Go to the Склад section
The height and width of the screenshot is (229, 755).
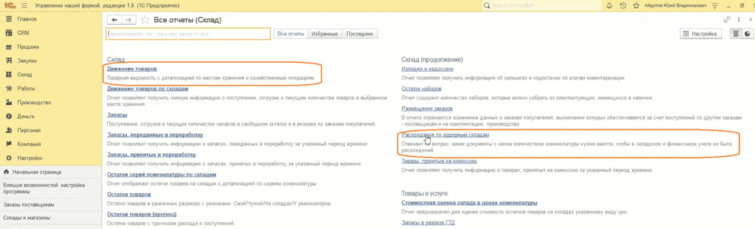pos(25,75)
